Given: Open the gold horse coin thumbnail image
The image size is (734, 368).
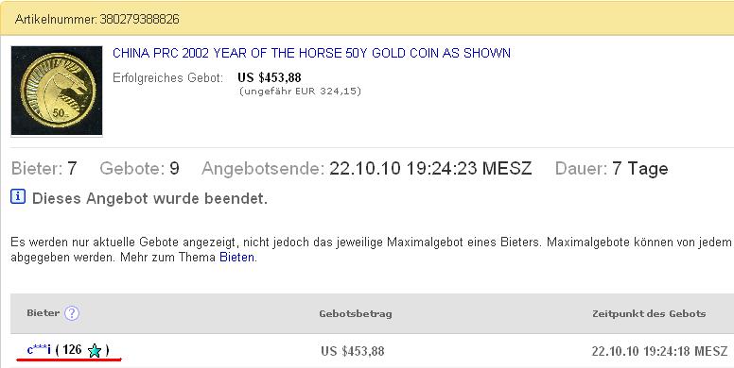Looking at the screenshot, I should 57,91.
